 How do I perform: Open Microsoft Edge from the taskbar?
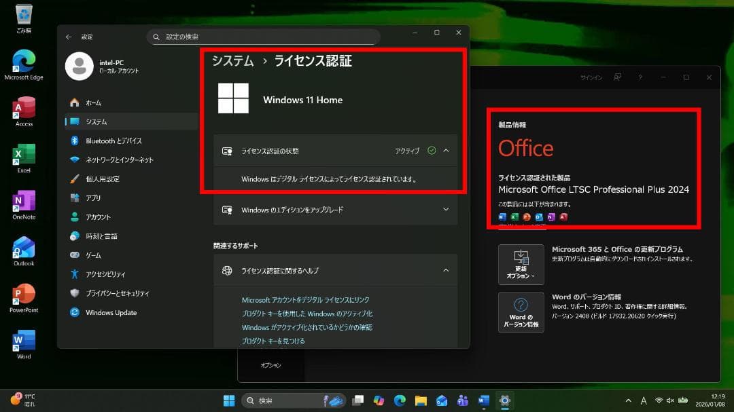click(x=400, y=400)
